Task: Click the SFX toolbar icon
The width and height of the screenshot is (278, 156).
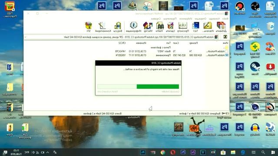Action: [x=89, y=27]
